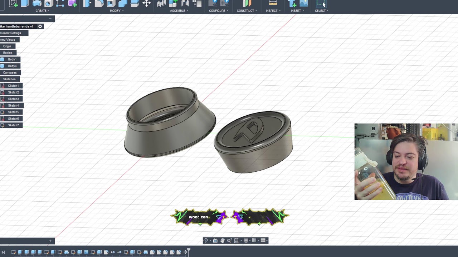Select Sketch5 in the browser

(x=13, y=112)
